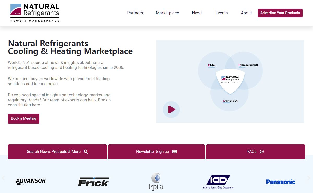Open the FAQs button
Viewport: 313px width, 193px height.
tap(256, 152)
